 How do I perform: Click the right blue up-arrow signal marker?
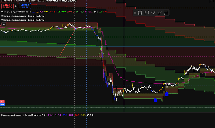(167, 94)
